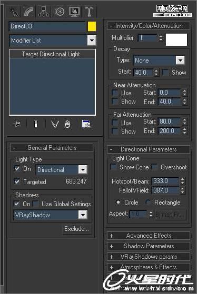Open the Modifier List dropdown
The height and width of the screenshot is (294, 197).
click(92, 40)
